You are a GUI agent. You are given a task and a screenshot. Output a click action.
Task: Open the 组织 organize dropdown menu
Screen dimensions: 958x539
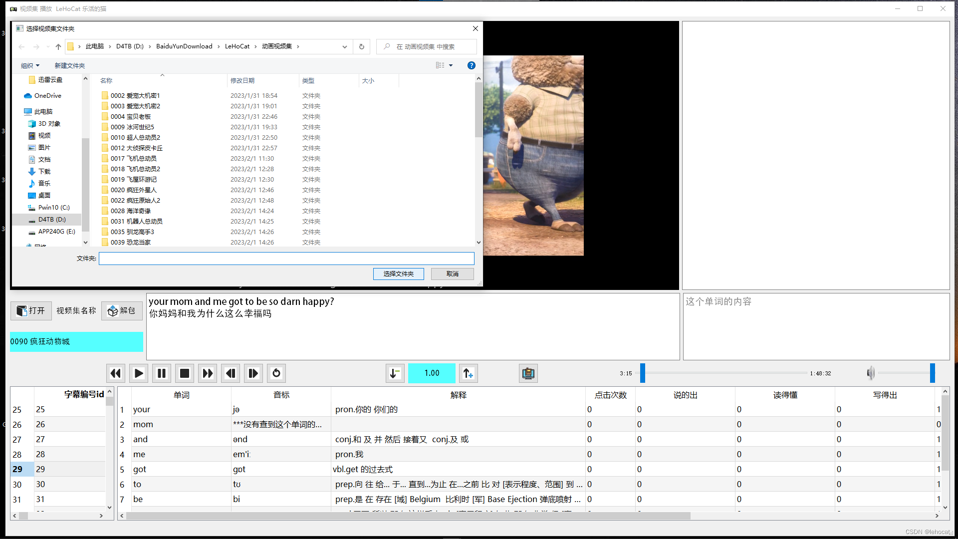coord(30,65)
